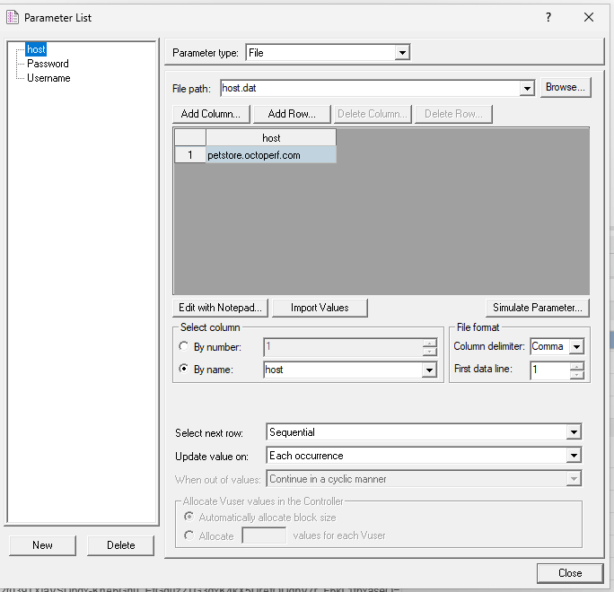Open the Column delimiter dropdown
614x592 pixels.
(x=576, y=346)
